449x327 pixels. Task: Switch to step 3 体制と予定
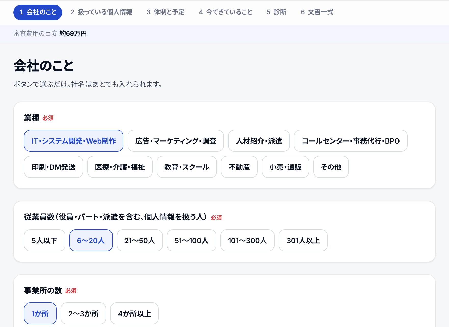tap(166, 12)
